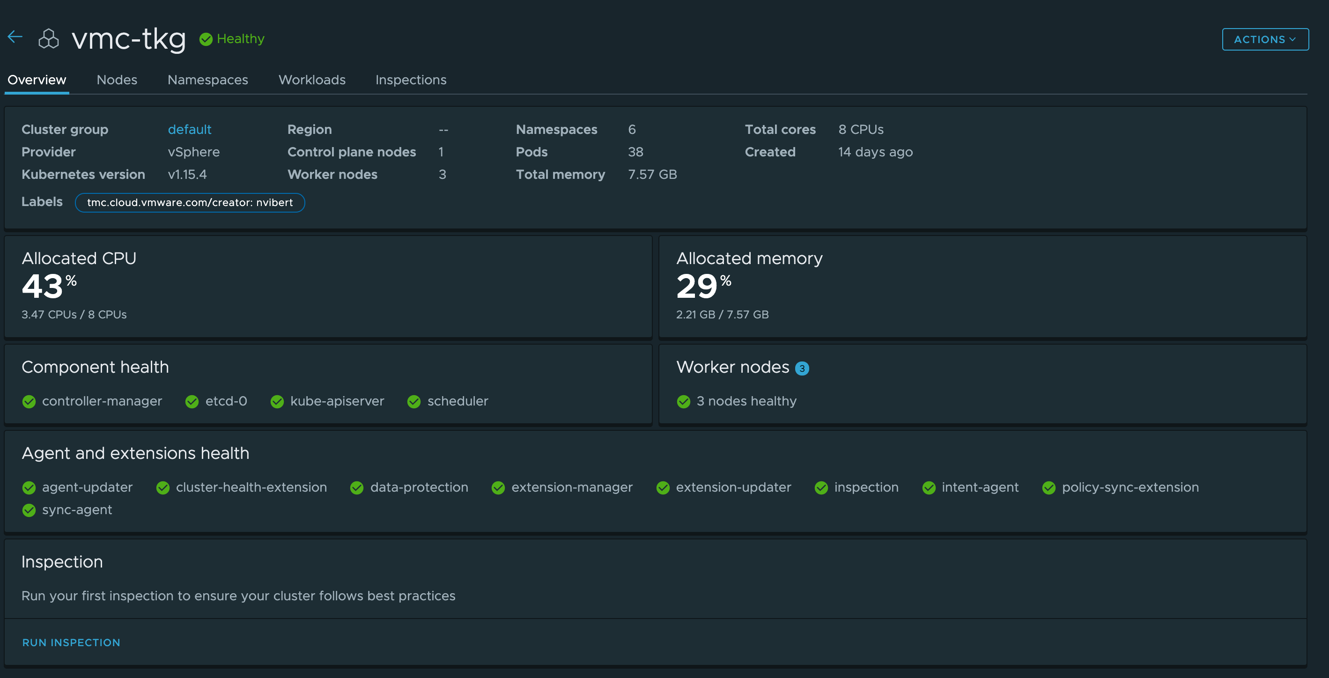Click the Run Inspection button

pos(71,642)
